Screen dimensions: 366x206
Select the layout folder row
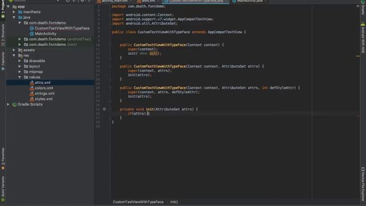tap(50, 66)
